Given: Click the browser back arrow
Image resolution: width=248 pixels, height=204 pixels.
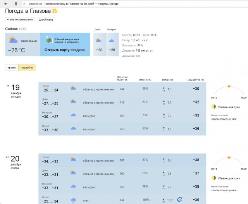Looking at the screenshot, I should pyautogui.click(x=5, y=3).
